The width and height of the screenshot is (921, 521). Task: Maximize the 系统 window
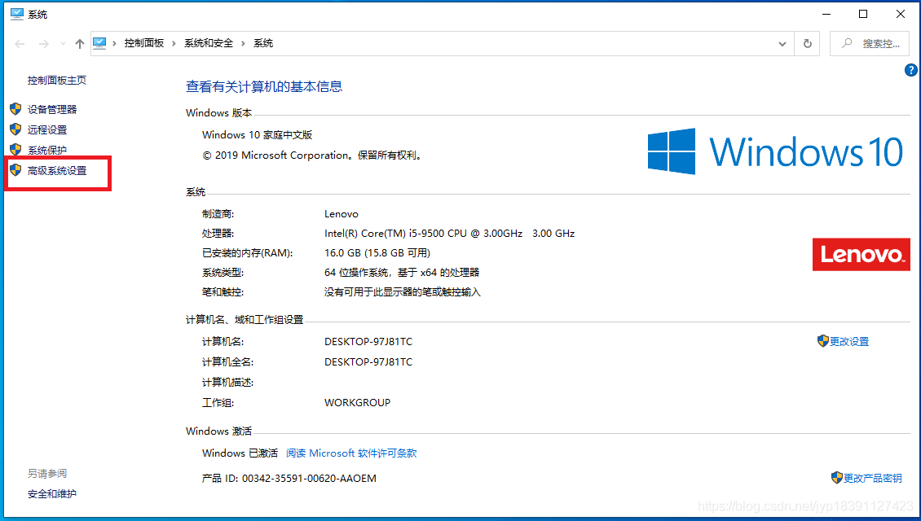pyautogui.click(x=863, y=14)
